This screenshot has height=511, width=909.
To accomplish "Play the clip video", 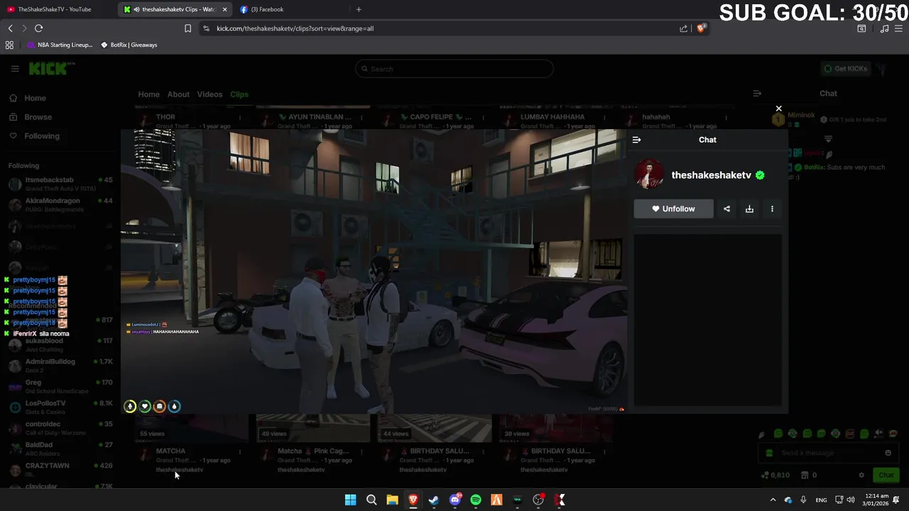I will click(374, 271).
